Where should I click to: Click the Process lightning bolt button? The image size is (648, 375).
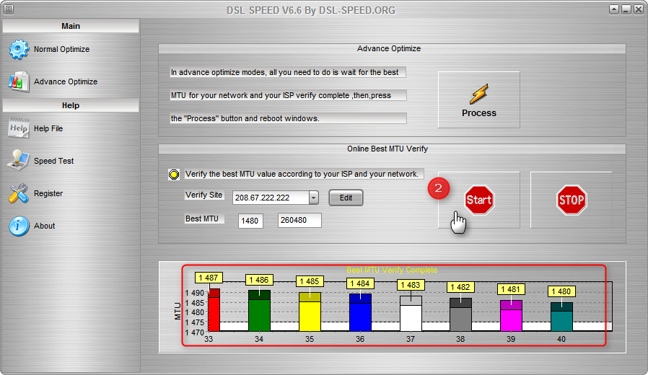coord(478,100)
